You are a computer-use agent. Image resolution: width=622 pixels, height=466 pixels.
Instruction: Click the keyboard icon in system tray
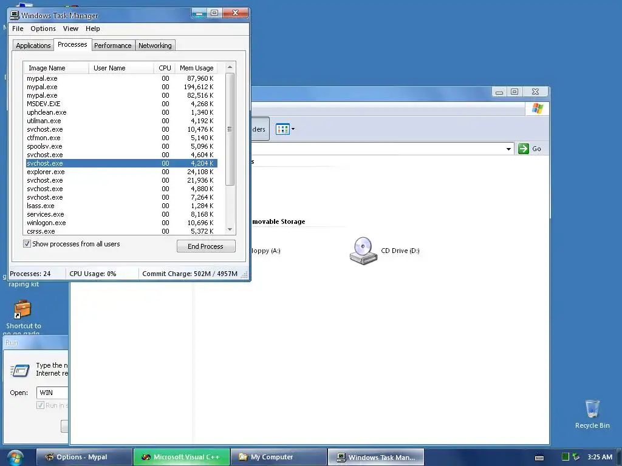[539, 458]
